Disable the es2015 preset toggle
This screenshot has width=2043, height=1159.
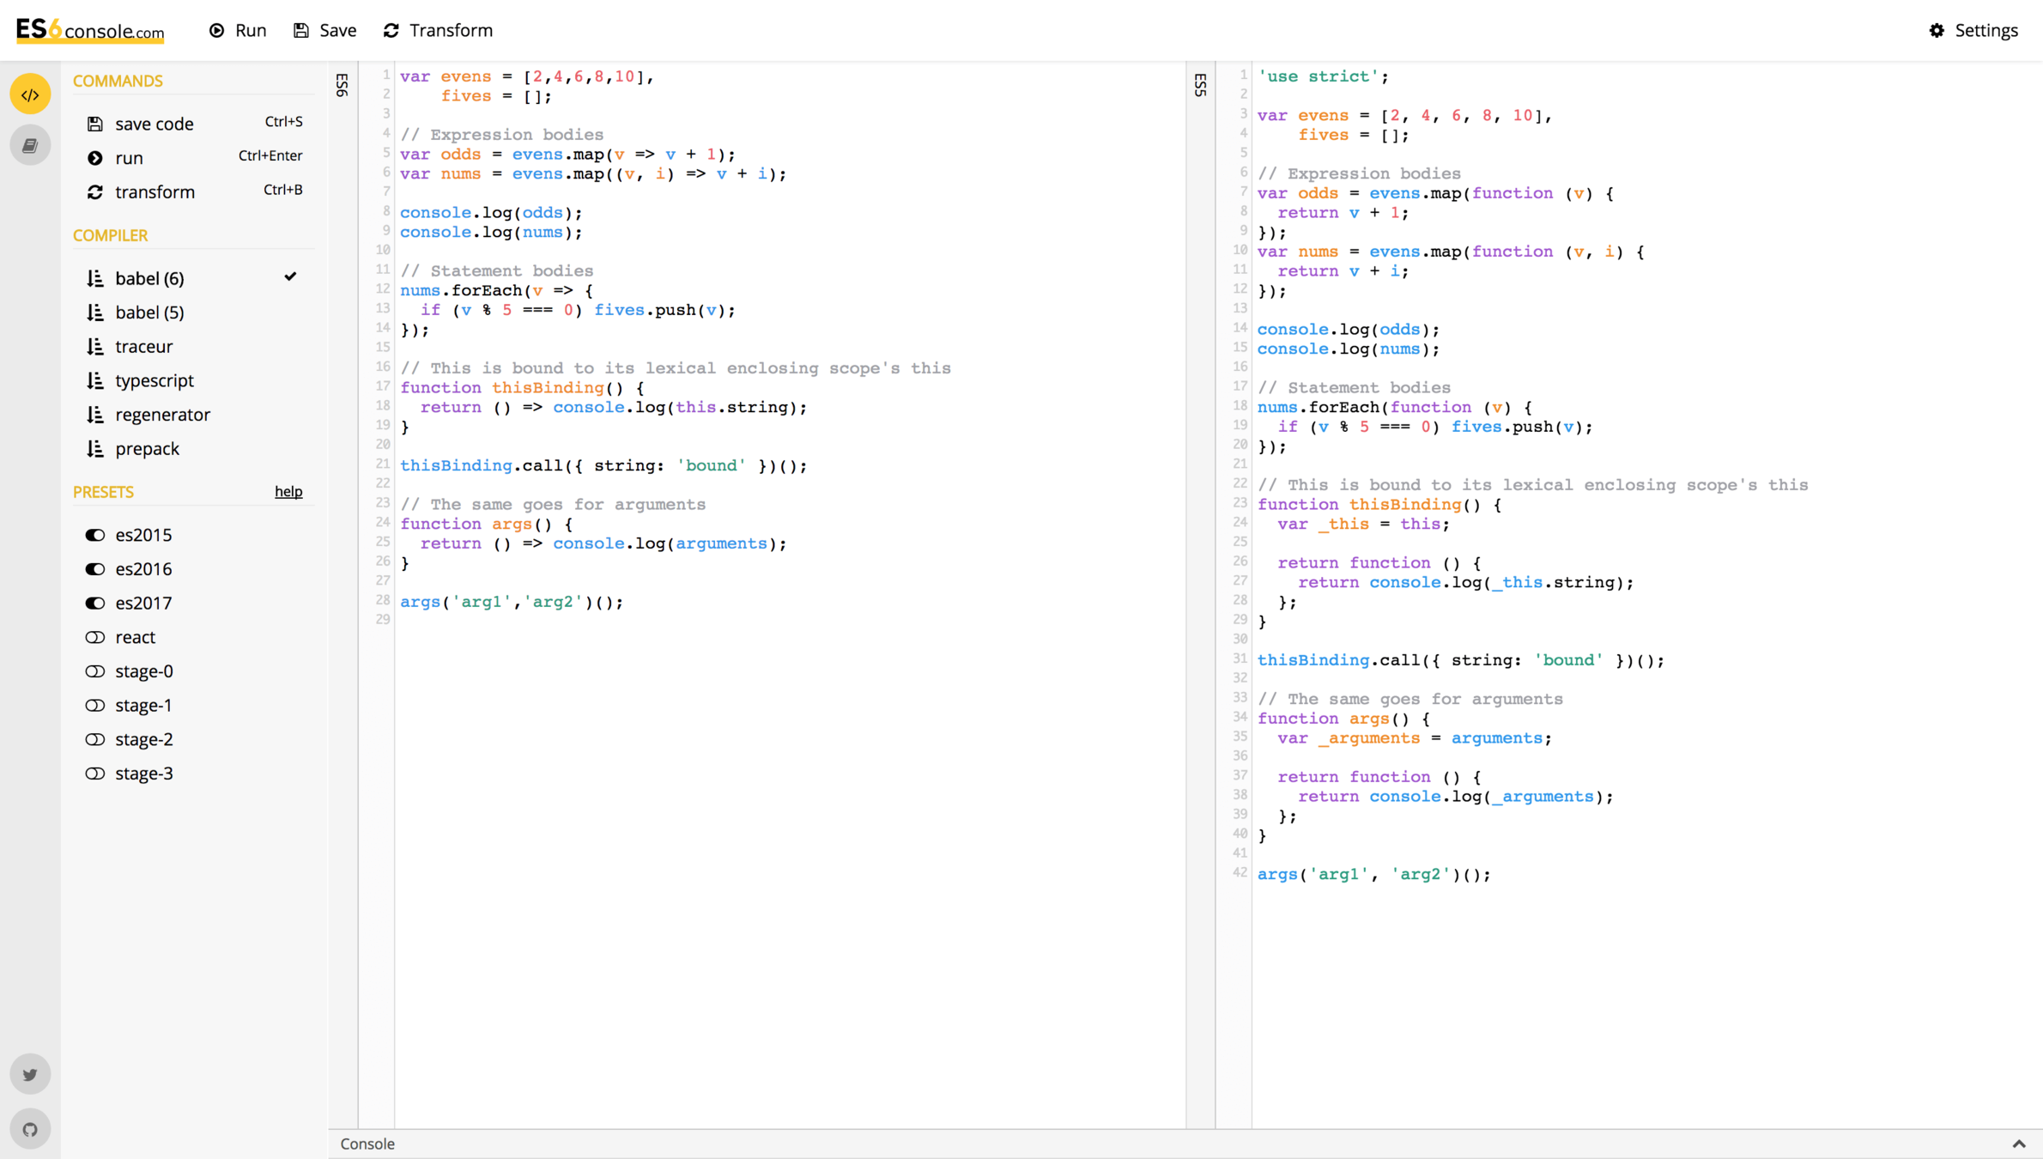pyautogui.click(x=95, y=535)
